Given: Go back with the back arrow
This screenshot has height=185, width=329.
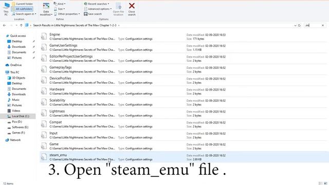Looking at the screenshot, I should tap(5, 25).
